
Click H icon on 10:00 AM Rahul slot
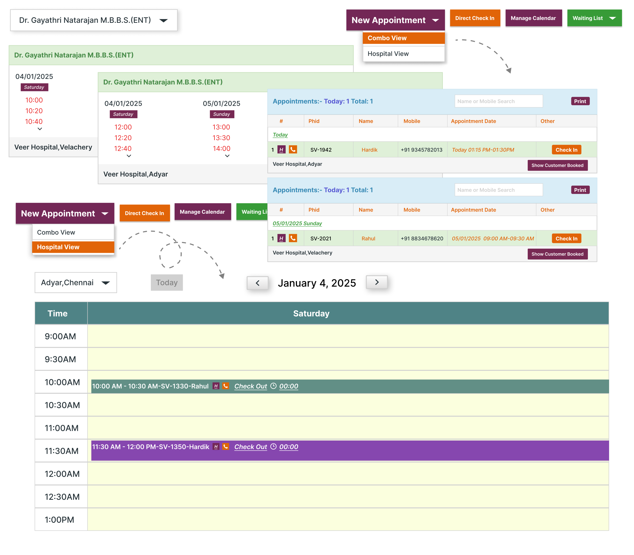coord(216,386)
